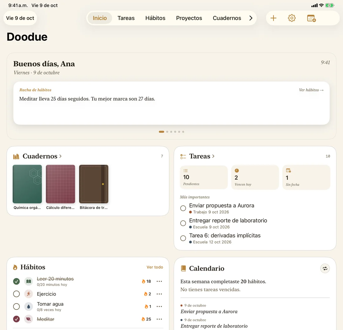
Task: Follow the Ver hábitos link
Action: click(311, 90)
